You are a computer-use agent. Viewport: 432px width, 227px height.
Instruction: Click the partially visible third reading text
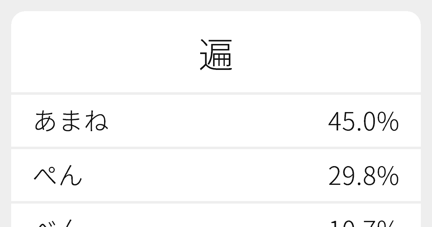click(x=58, y=223)
